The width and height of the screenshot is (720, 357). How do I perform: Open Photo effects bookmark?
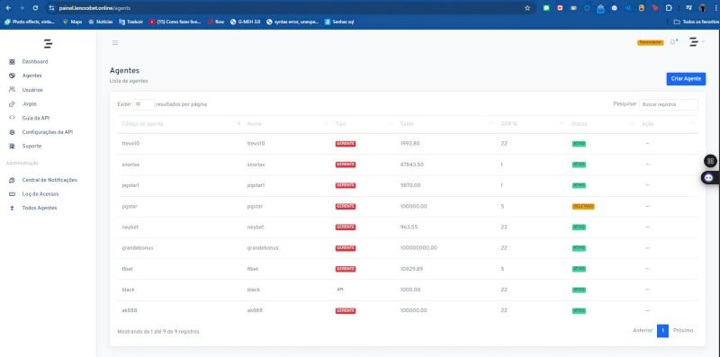[x=30, y=22]
